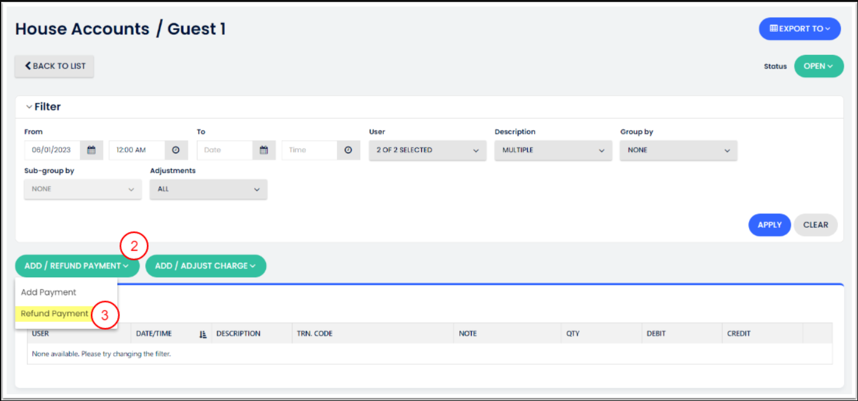Viewport: 858px width, 401px height.
Task: Open the User dropdown showing 2 of 2 selected
Action: point(427,150)
